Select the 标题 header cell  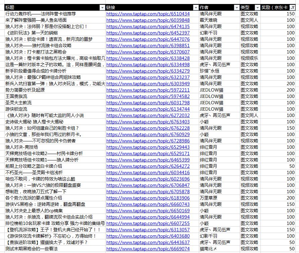click(x=55, y=8)
